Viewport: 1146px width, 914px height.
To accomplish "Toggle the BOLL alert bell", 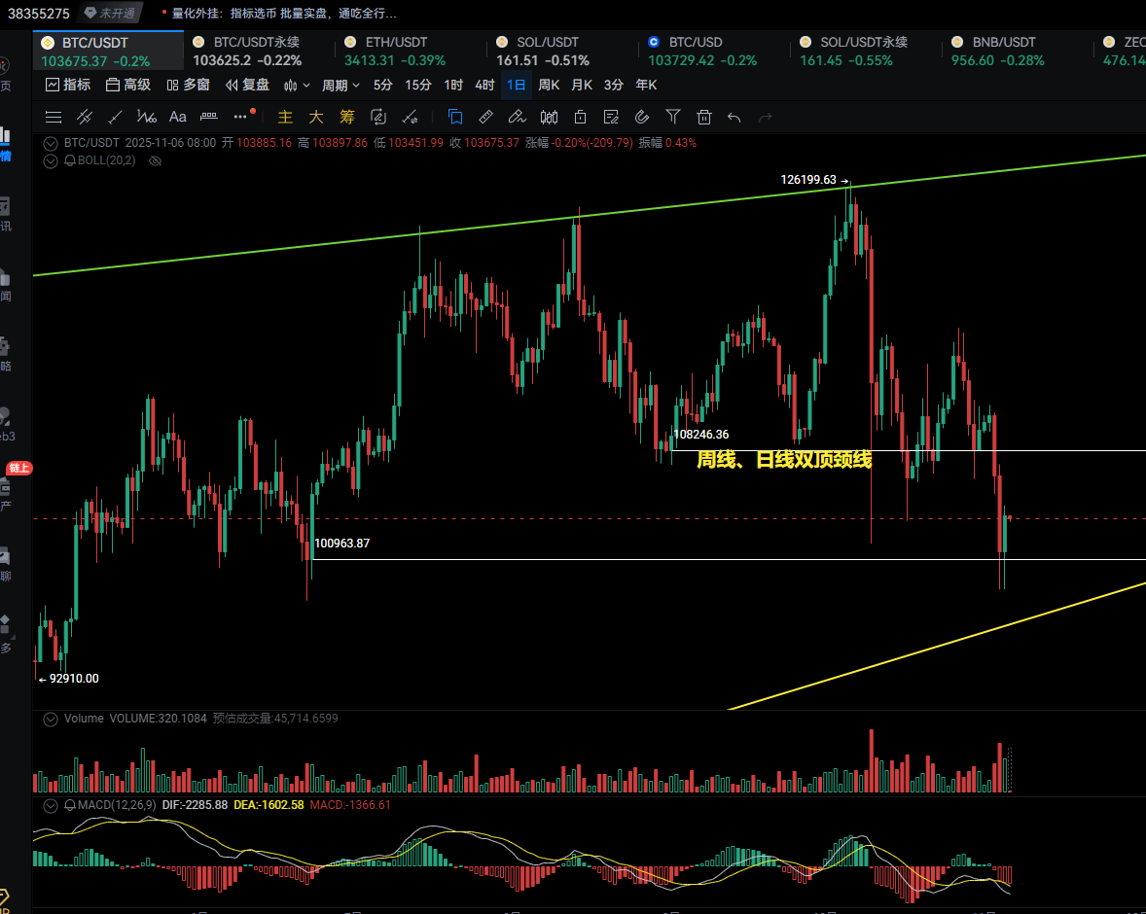I will (70, 160).
